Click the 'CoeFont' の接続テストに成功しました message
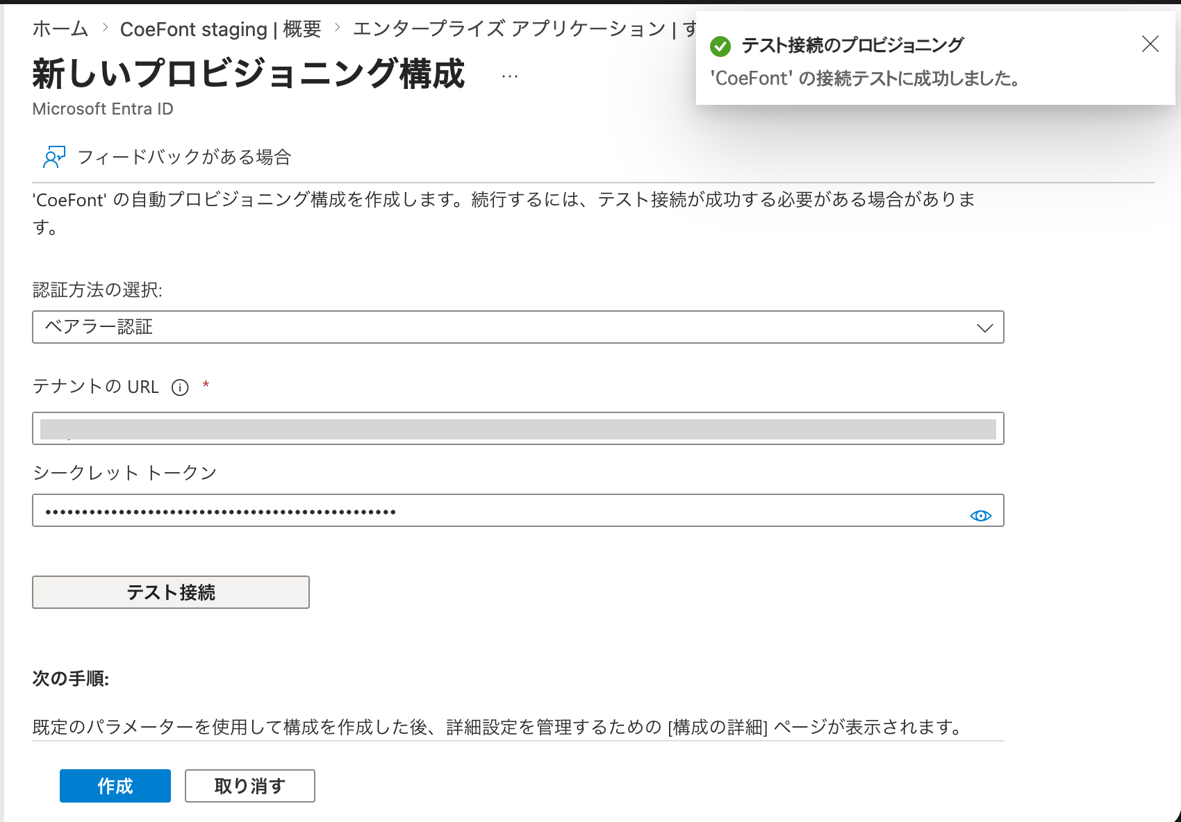 (x=866, y=78)
